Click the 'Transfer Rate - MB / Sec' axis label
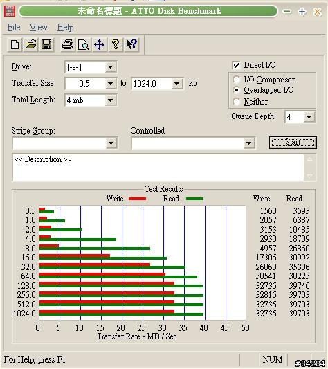This screenshot has height=369, width=328. click(x=137, y=336)
